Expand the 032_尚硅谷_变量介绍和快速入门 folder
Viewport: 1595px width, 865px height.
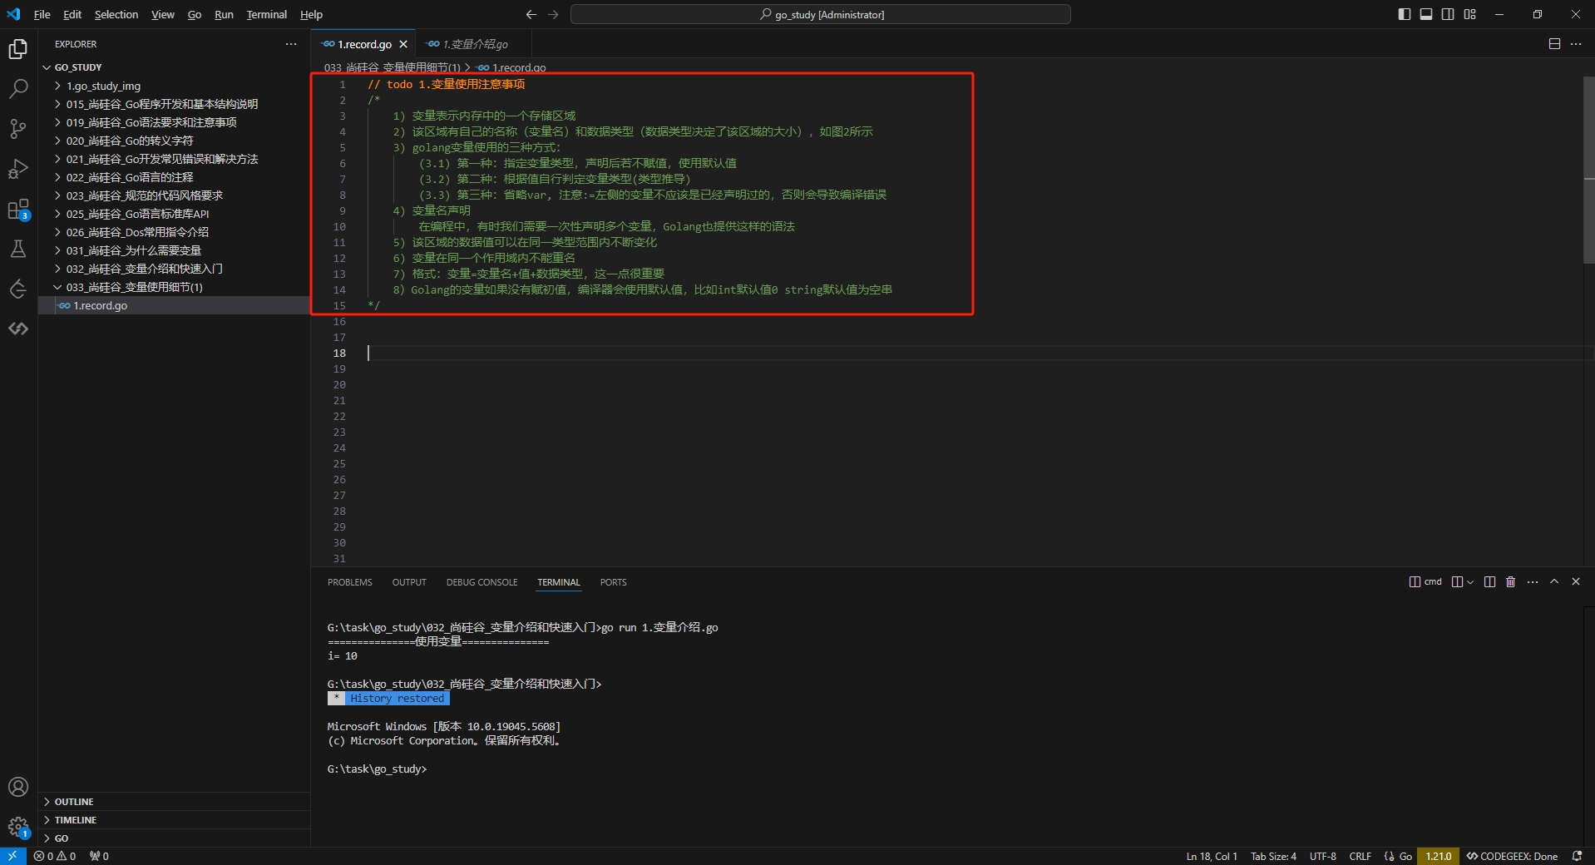coord(144,269)
